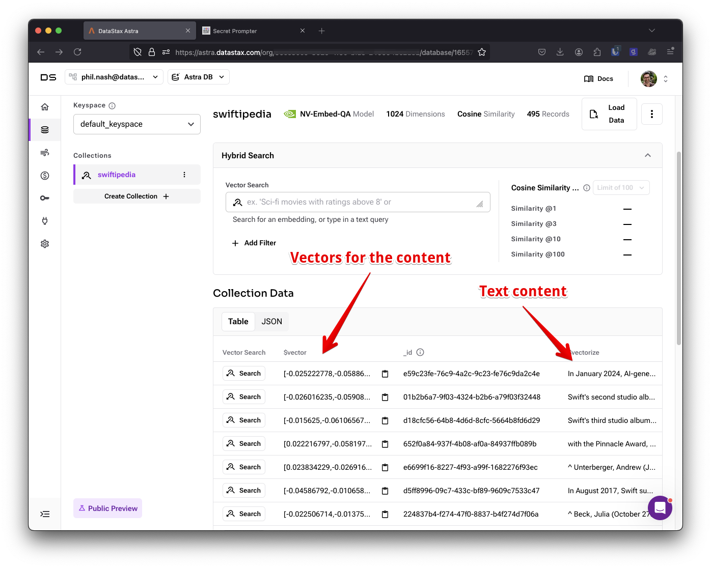Click the Create Collection button

(x=137, y=196)
